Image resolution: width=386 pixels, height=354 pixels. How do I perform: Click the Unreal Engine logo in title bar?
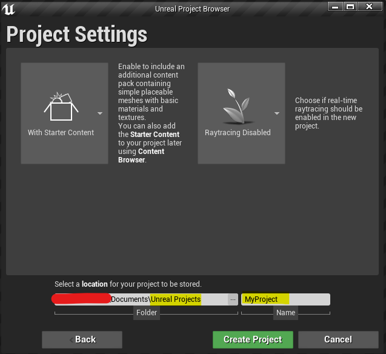[x=9, y=8]
